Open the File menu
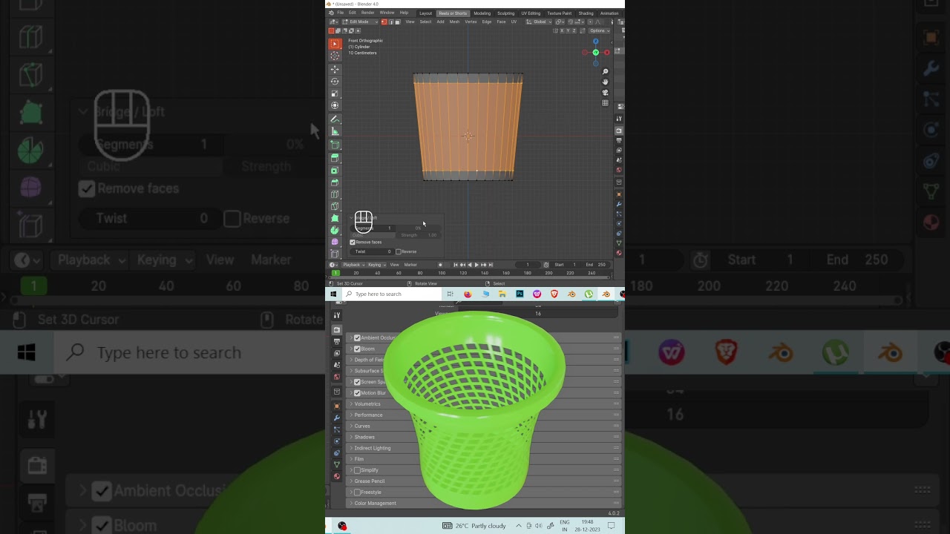The width and height of the screenshot is (950, 534). tap(341, 13)
